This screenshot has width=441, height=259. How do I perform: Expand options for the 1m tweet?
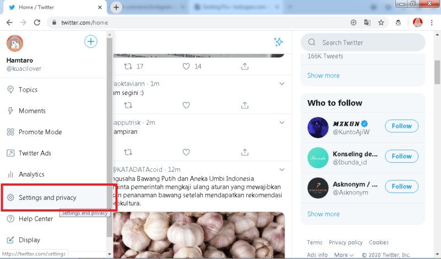pos(282,84)
